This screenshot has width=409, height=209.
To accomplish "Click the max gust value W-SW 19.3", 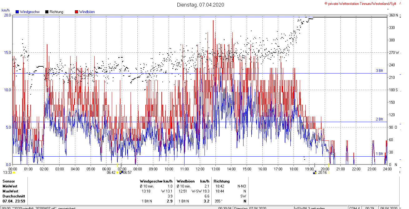I will (x=200, y=191).
